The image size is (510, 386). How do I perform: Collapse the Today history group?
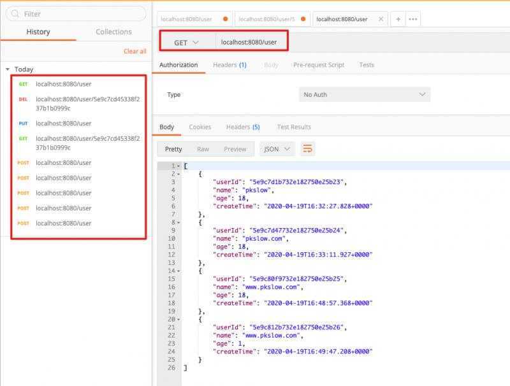tap(8, 69)
